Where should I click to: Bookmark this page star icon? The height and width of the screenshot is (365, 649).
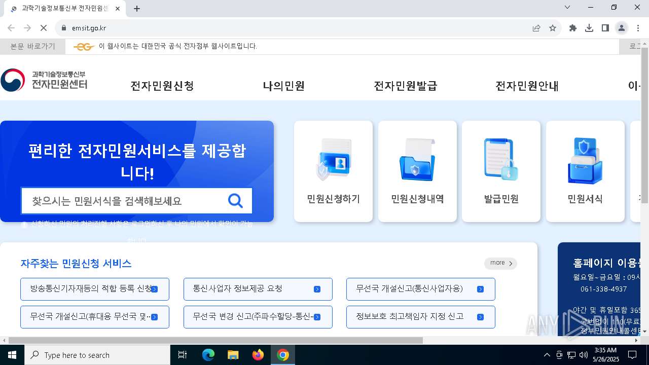tap(553, 28)
